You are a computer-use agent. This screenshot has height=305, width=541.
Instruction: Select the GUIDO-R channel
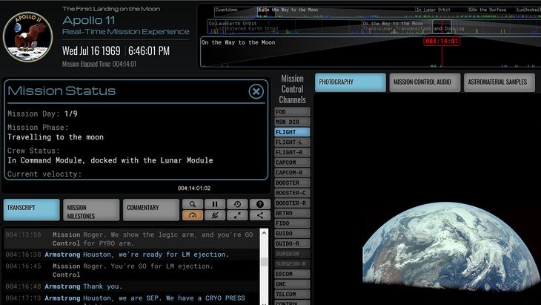tap(292, 243)
